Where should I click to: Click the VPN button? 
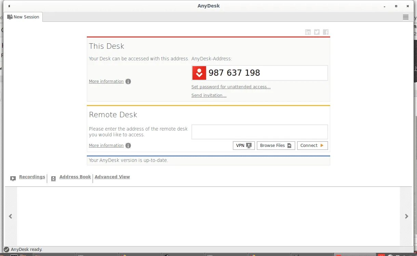click(244, 146)
